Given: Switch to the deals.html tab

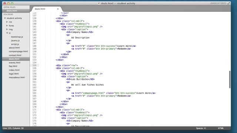Looking at the screenshot, I should click(40, 9).
